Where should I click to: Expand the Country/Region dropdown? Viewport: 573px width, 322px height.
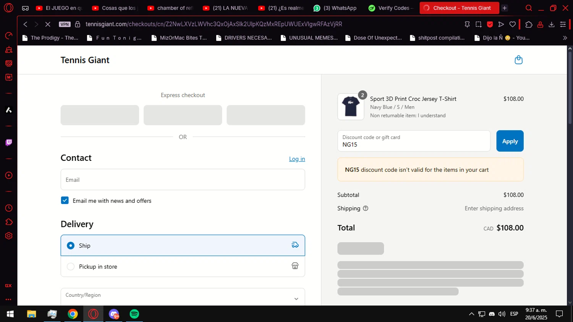click(x=183, y=297)
